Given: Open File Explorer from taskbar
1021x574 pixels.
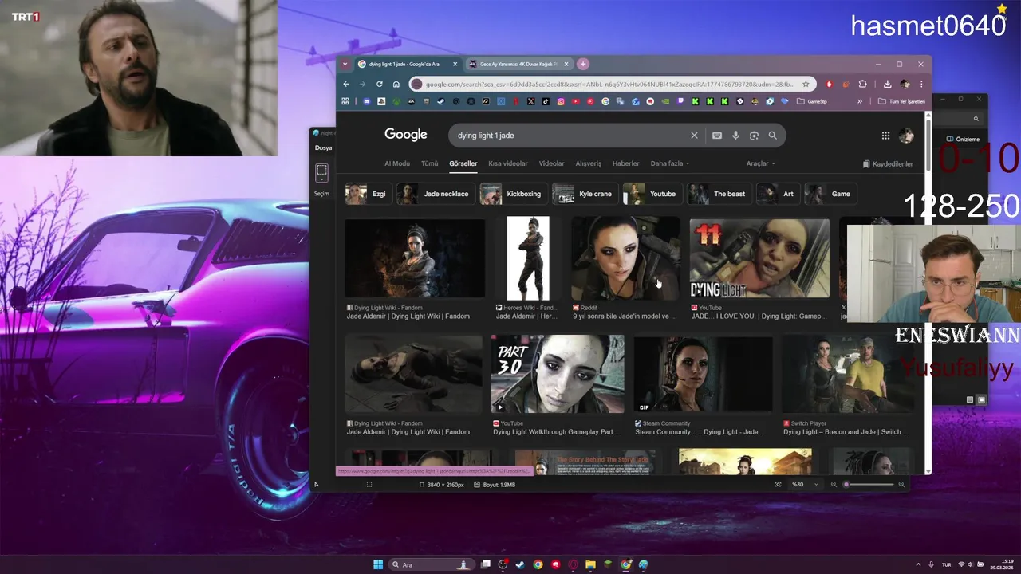Looking at the screenshot, I should pos(590,564).
